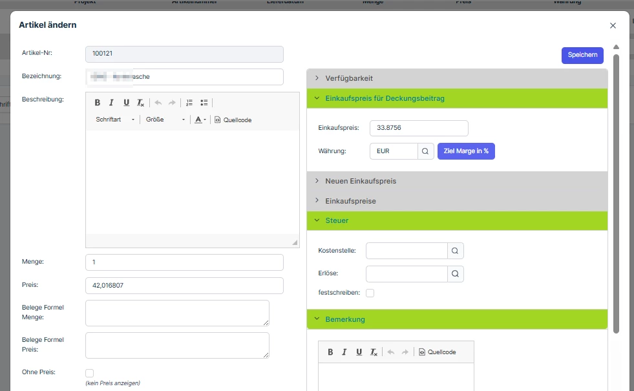The width and height of the screenshot is (634, 391).
Task: Search currency next to Währung field
Action: (425, 151)
